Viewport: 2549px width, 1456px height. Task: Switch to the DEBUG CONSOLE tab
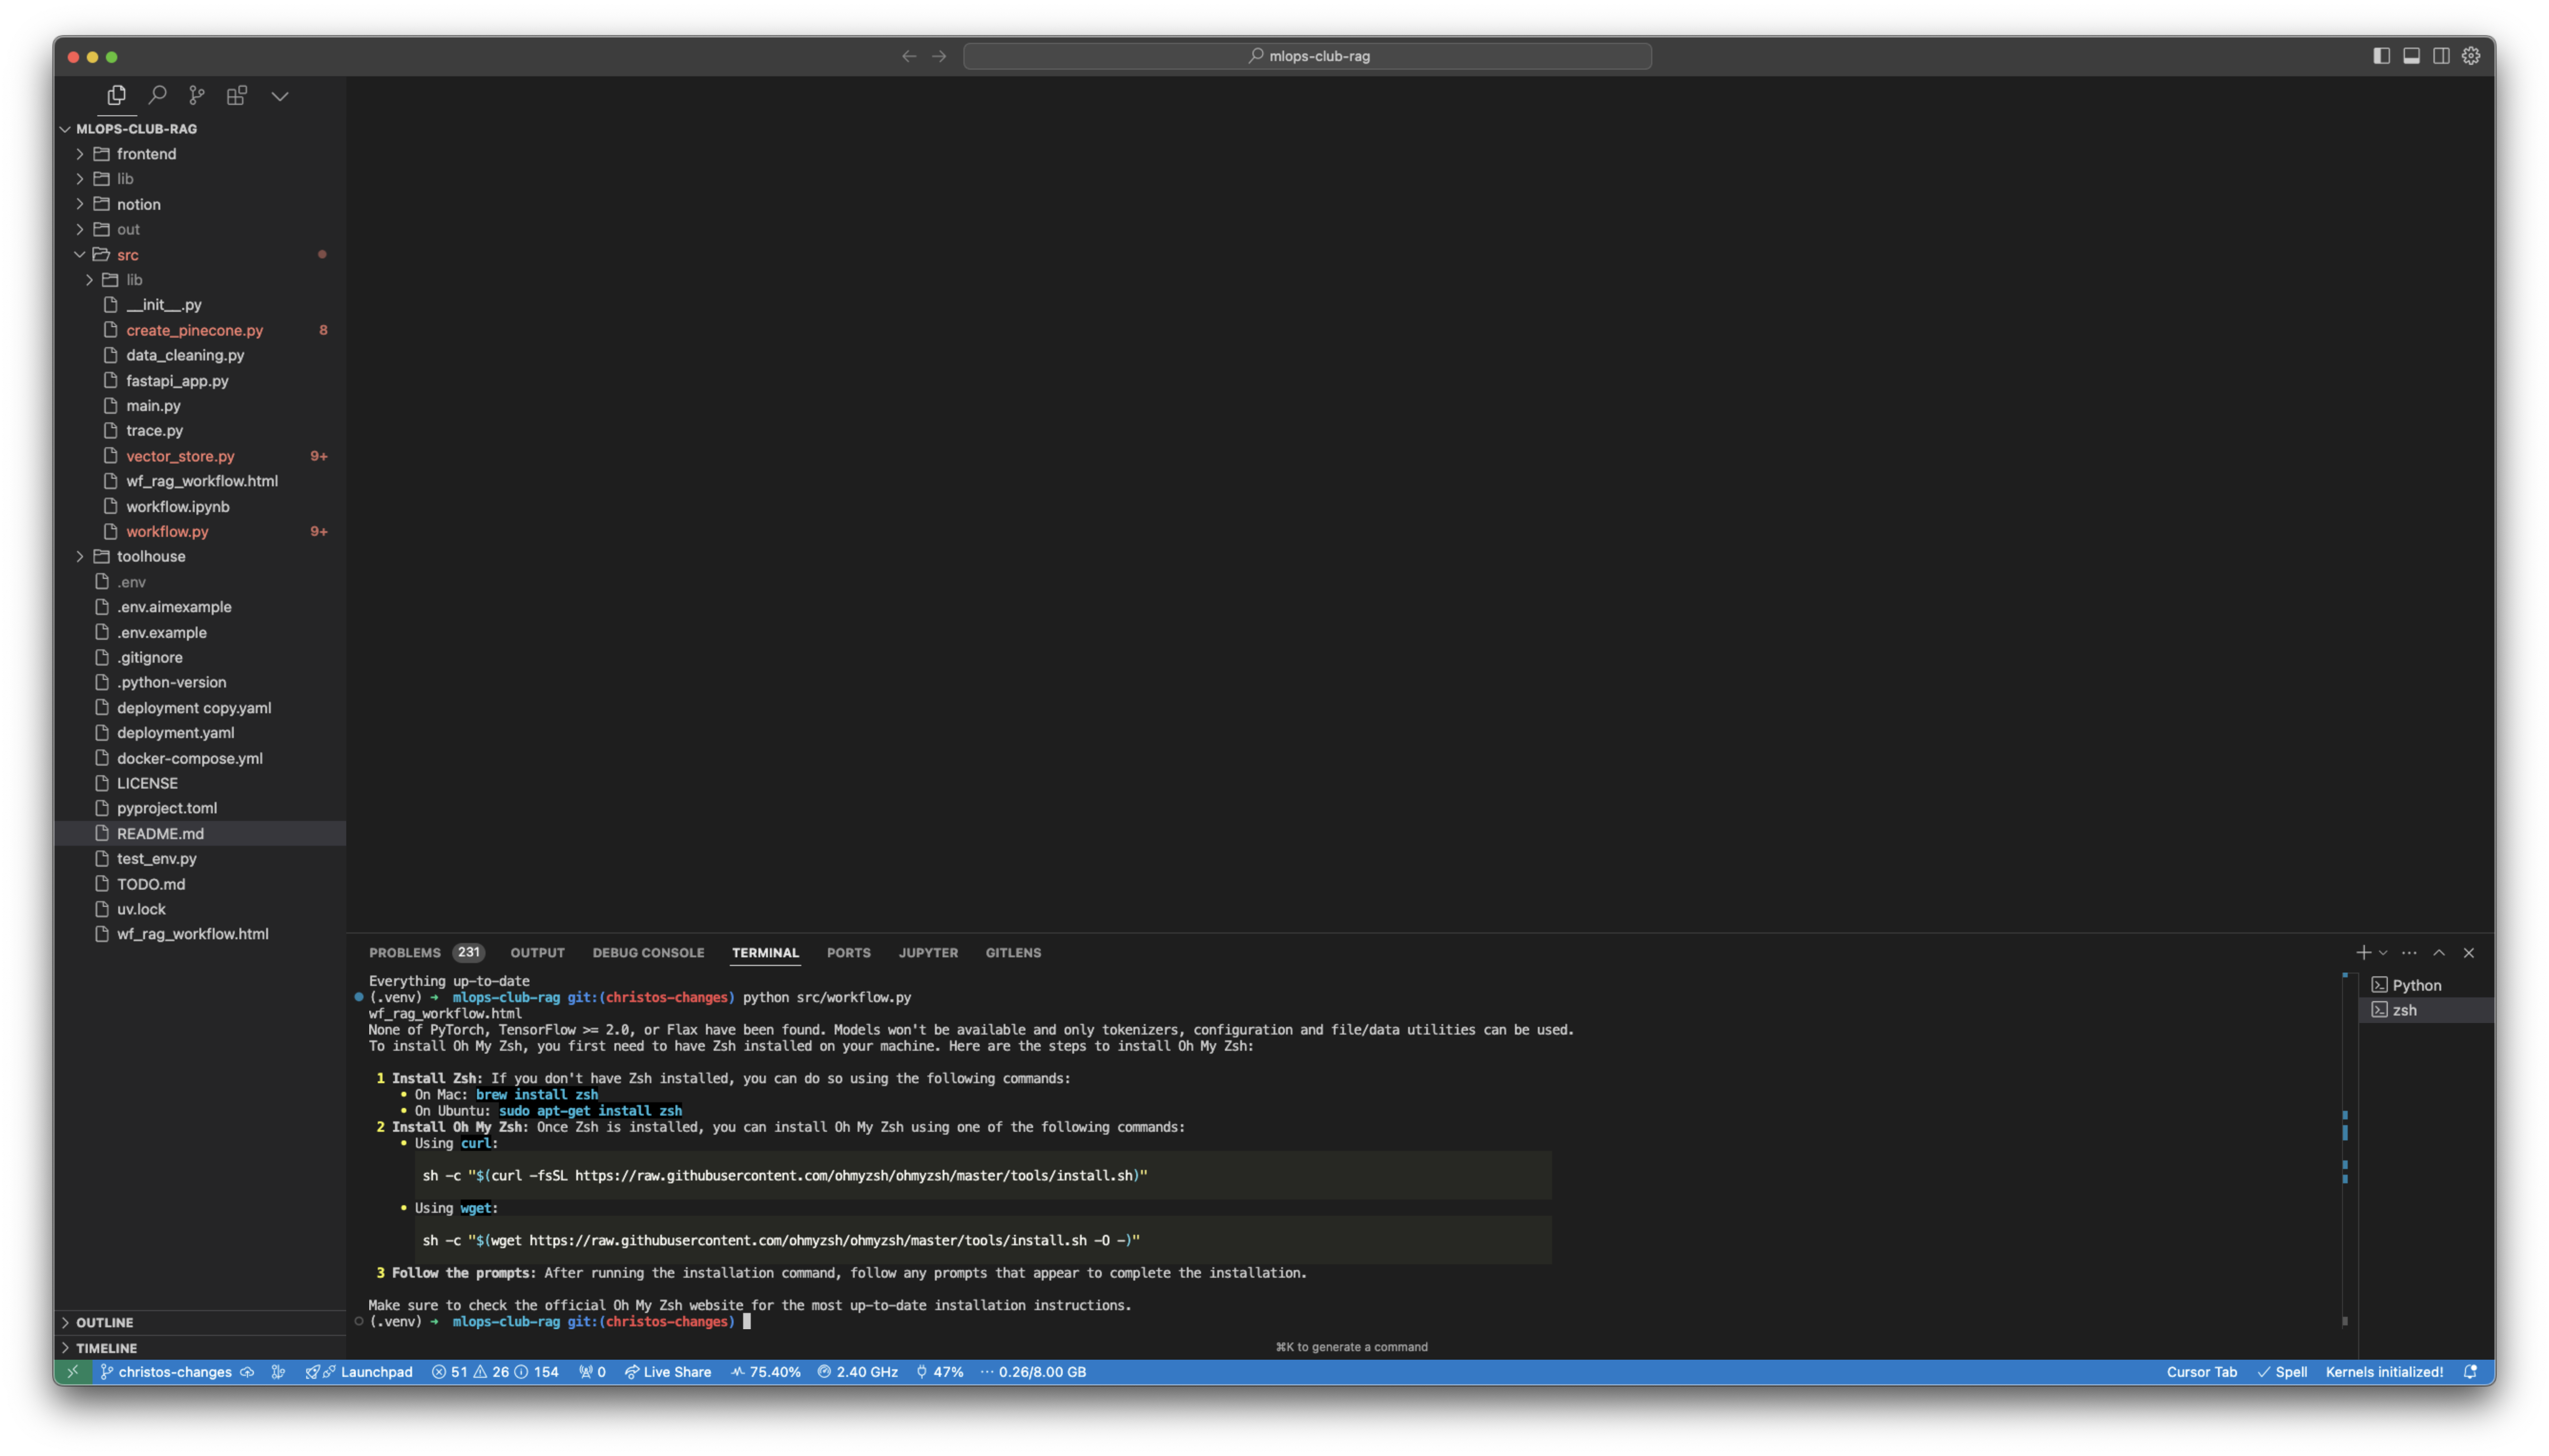pos(647,953)
